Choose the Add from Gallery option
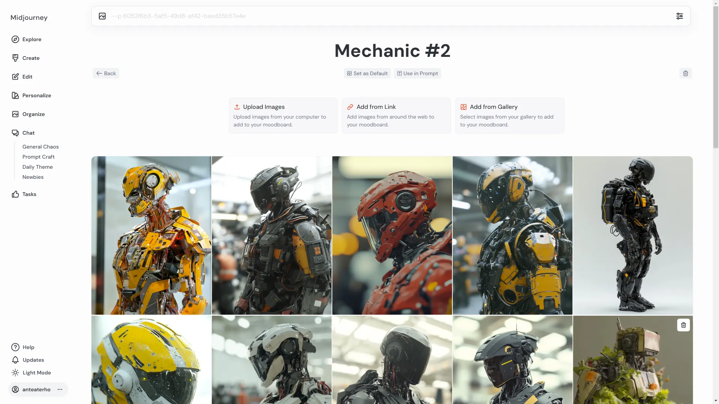Screen dimensions: 719x404 pyautogui.click(x=509, y=115)
